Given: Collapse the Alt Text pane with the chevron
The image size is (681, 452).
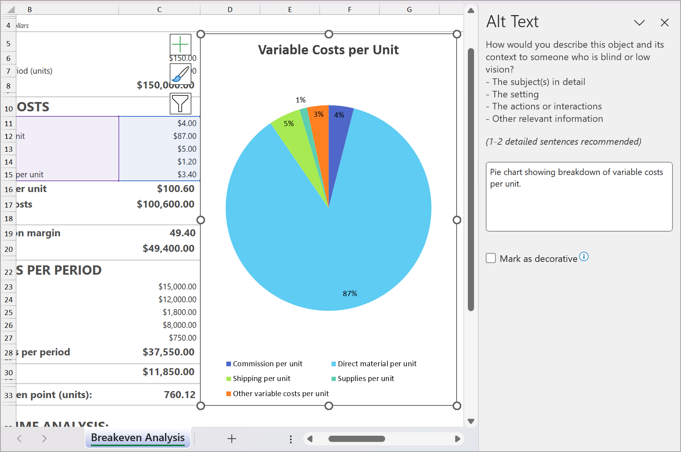Looking at the screenshot, I should point(639,23).
